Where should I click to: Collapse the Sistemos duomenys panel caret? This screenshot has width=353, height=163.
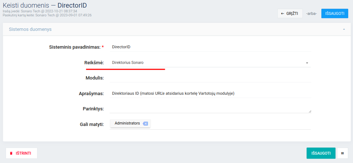[344, 29]
